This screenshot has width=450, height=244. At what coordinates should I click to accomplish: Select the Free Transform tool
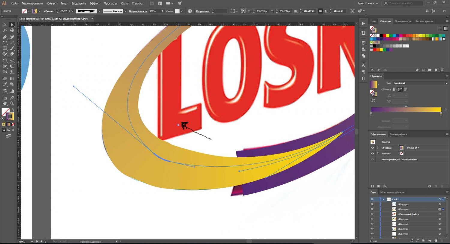(12, 66)
